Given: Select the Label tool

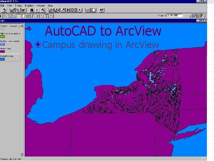Looking at the screenshot, I should pos(42,16).
